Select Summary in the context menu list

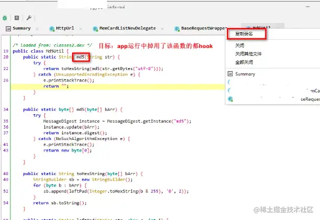245,74
